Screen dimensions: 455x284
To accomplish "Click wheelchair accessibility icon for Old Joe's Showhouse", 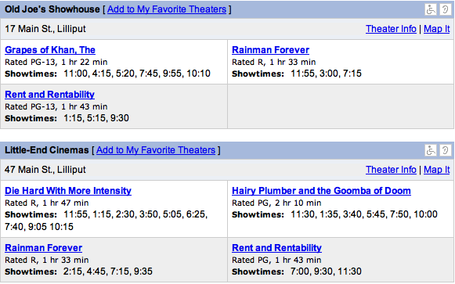I will tap(431, 9).
